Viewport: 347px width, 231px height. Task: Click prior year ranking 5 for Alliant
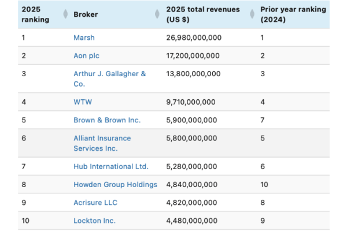[263, 138]
